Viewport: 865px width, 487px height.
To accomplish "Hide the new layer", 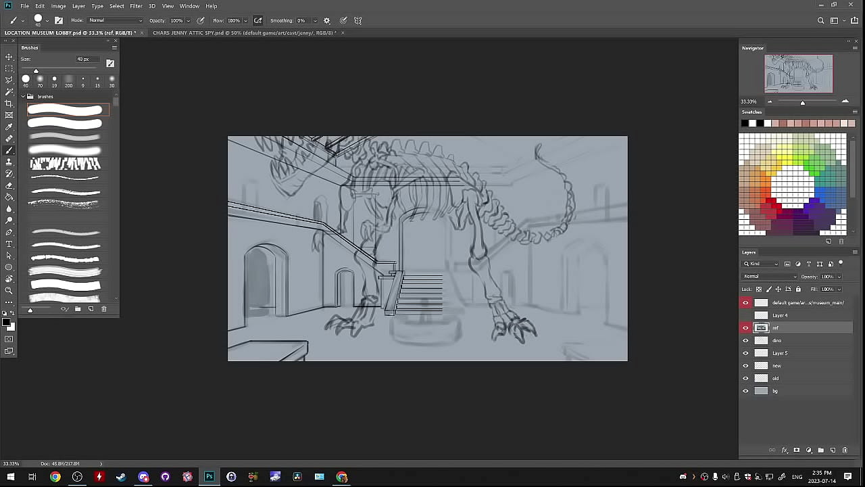I will point(745,366).
